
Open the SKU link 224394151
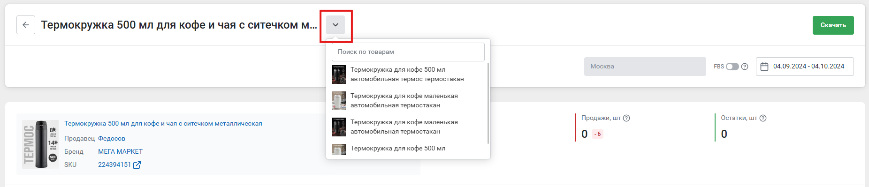114,165
